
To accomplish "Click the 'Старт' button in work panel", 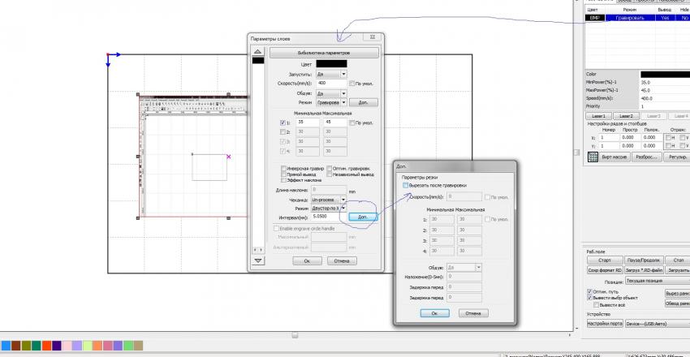I will 603,260.
